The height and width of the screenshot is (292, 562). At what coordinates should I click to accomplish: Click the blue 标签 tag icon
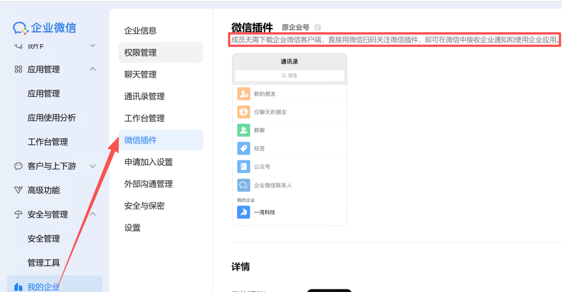(x=244, y=148)
